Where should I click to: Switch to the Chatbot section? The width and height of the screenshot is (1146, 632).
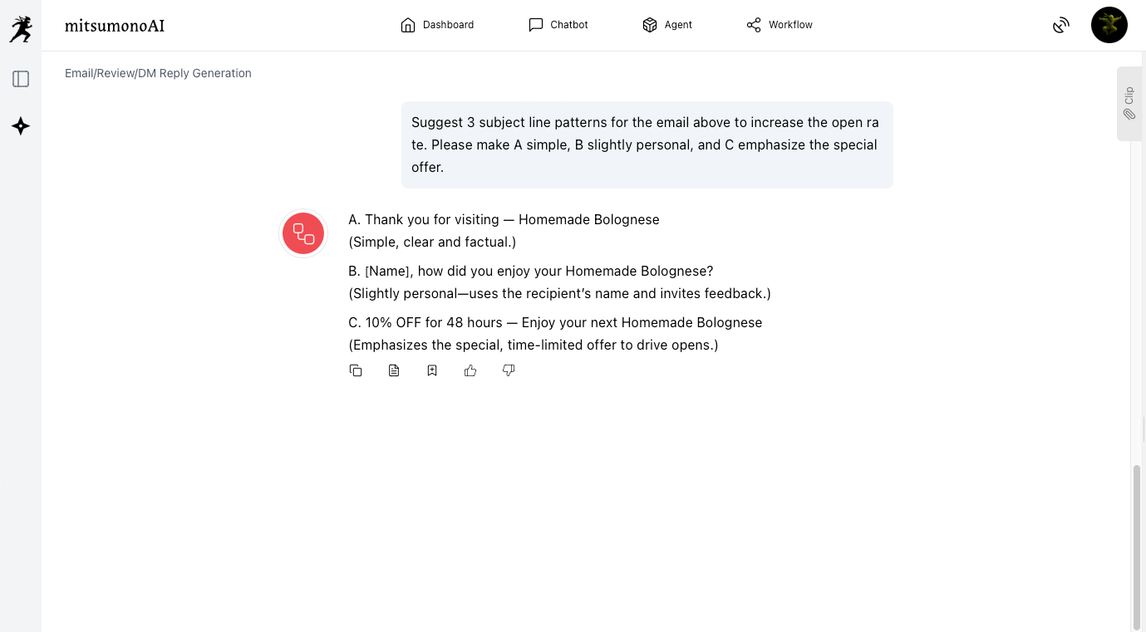coord(558,25)
